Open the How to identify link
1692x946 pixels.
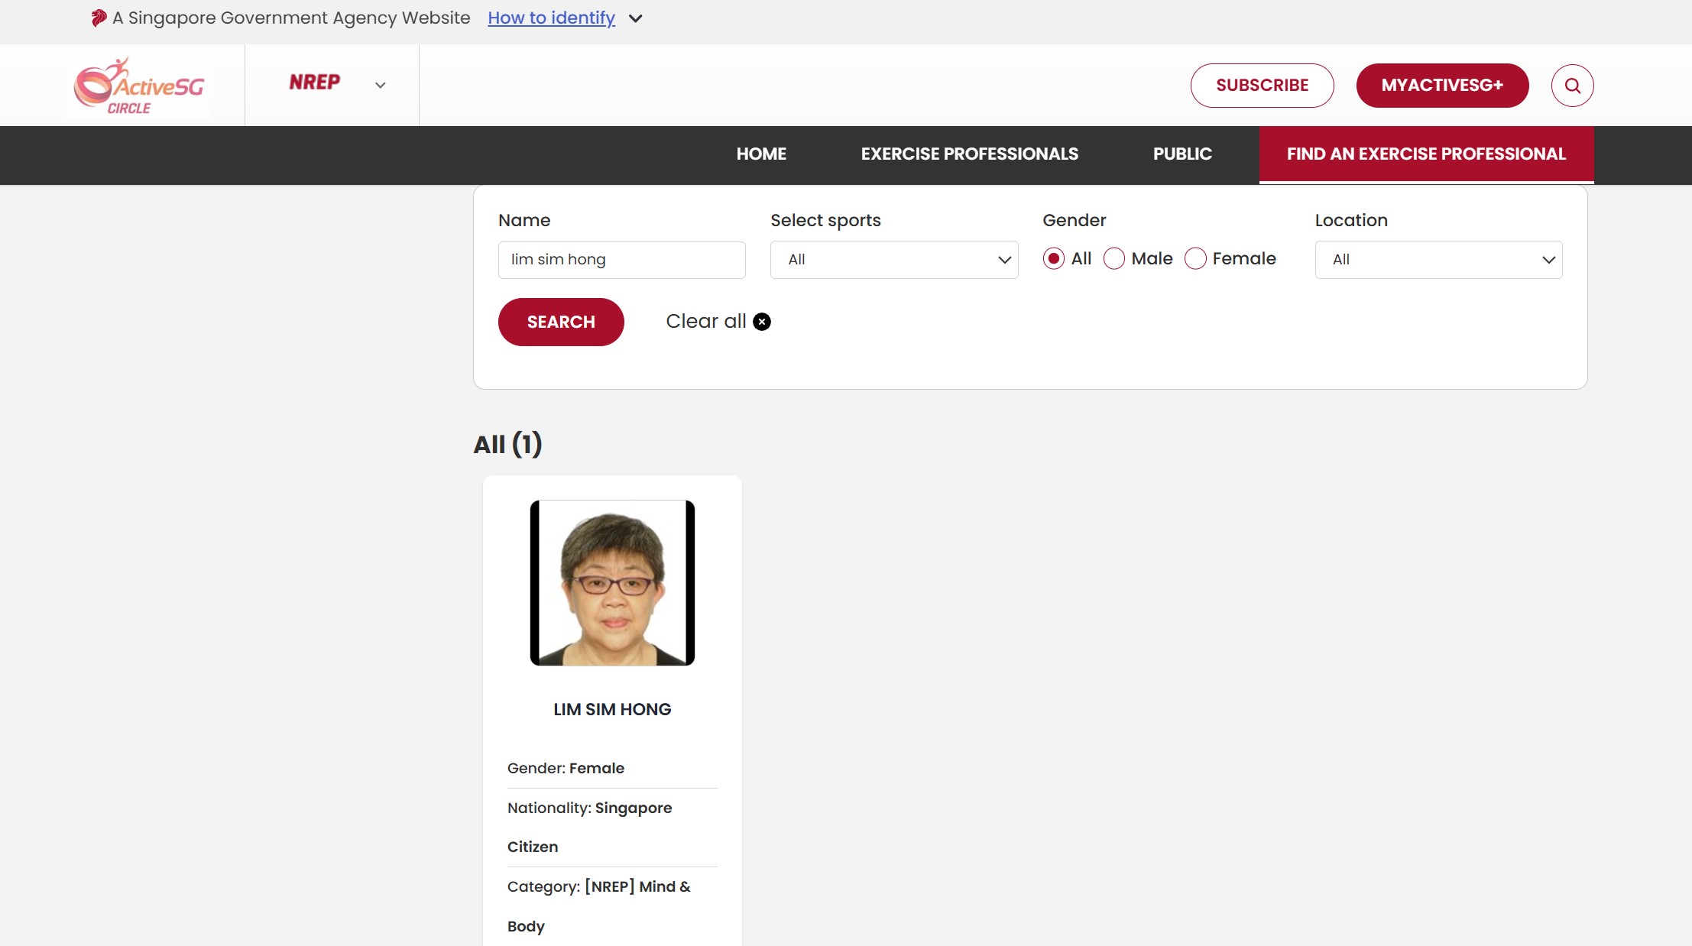[551, 18]
